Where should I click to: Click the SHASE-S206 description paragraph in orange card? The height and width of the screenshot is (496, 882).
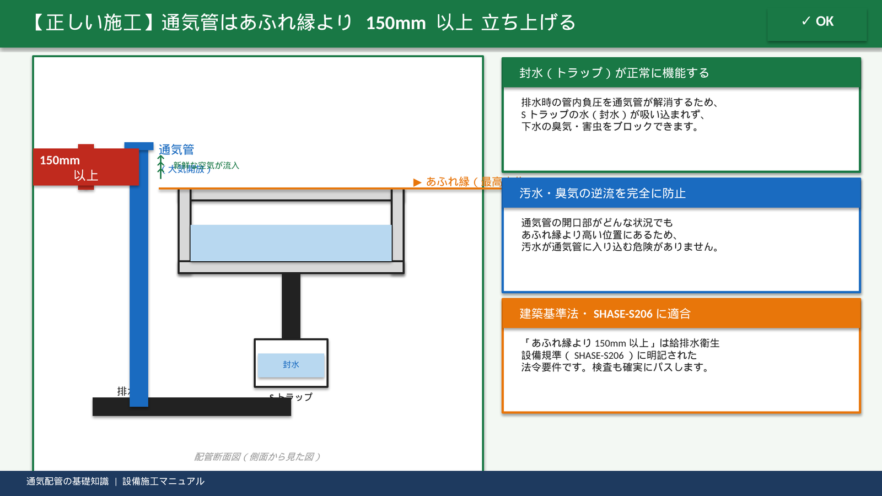click(620, 355)
